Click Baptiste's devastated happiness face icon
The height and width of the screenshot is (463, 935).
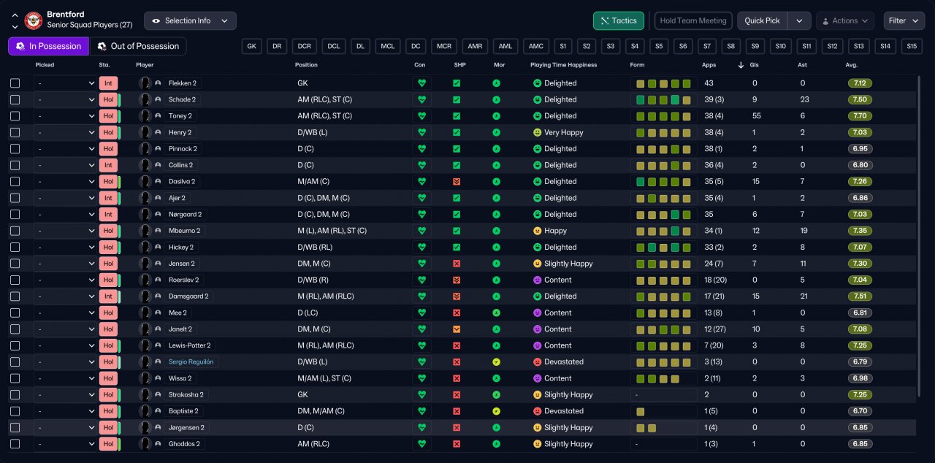(x=538, y=411)
